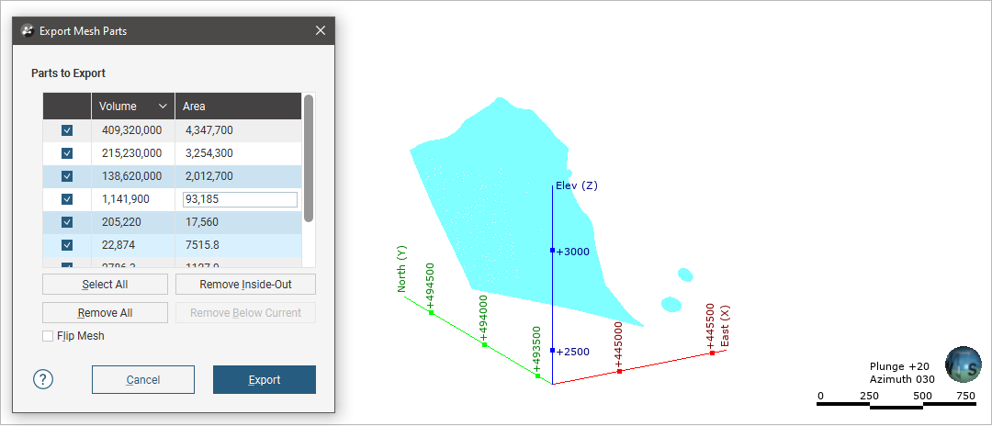Click the +3000 elevation tick label
The height and width of the screenshot is (426, 992).
(572, 252)
